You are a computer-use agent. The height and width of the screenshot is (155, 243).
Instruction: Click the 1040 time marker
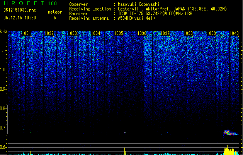(235, 33)
